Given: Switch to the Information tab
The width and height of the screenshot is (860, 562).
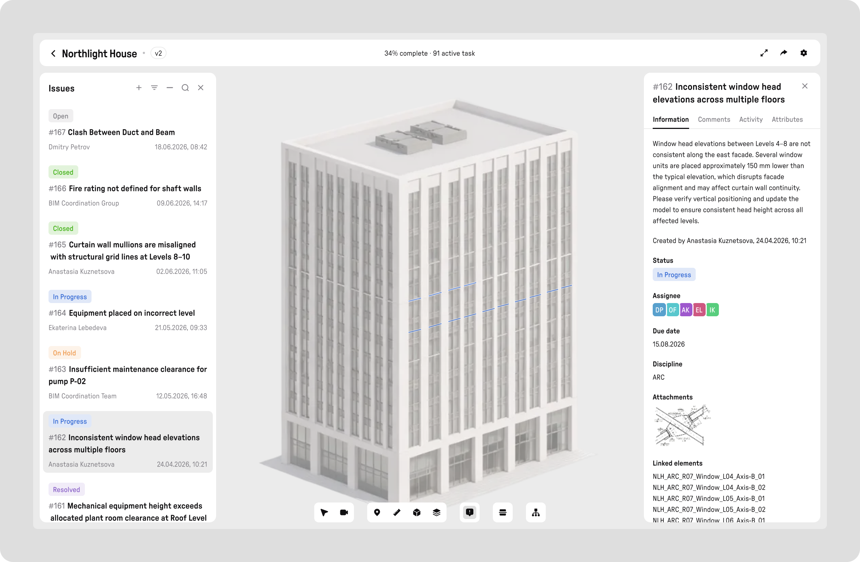Looking at the screenshot, I should [671, 120].
